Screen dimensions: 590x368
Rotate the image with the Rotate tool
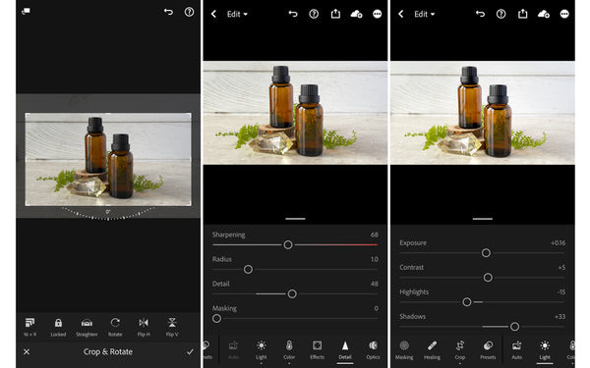point(115,327)
